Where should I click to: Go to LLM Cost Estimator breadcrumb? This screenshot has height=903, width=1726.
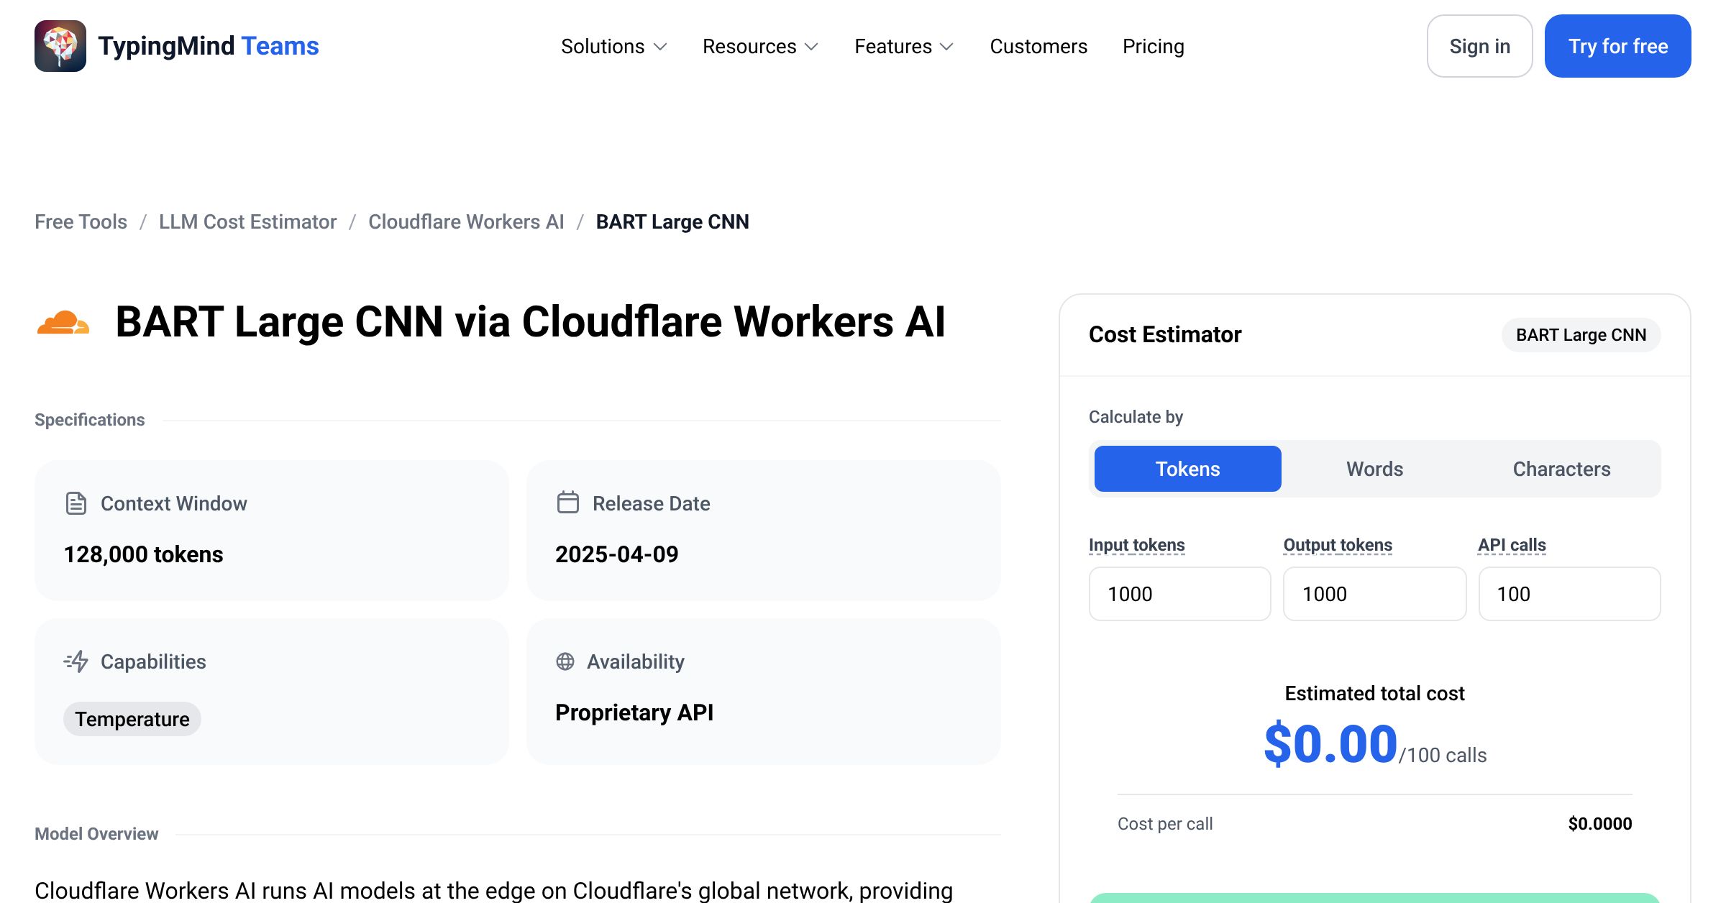(247, 221)
